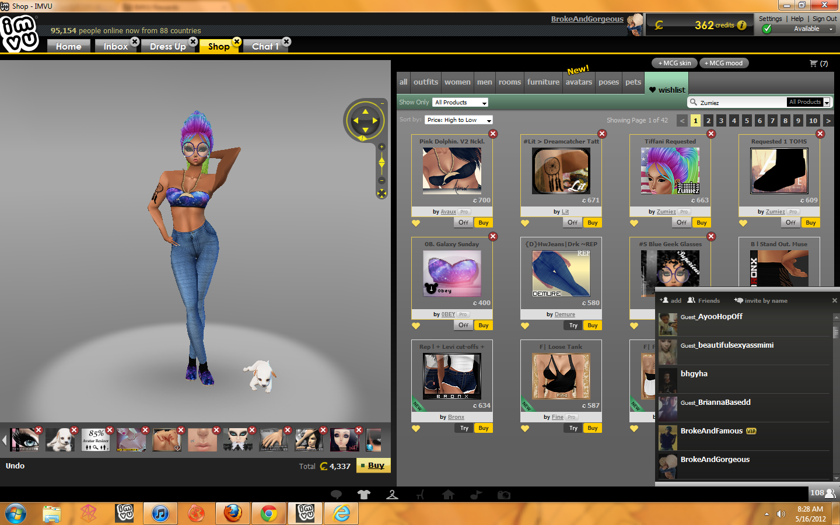Click the + MCG mood button
This screenshot has height=525, width=840.
coord(723,63)
